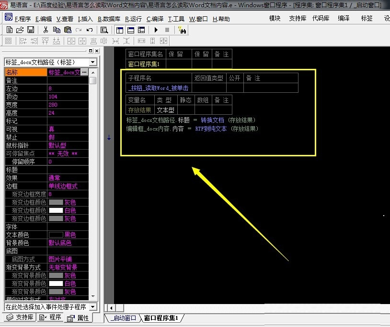Viewport: 390px width, 327px height.
Task: Click the binoculars find icon
Action: pyautogui.click(x=183, y=30)
